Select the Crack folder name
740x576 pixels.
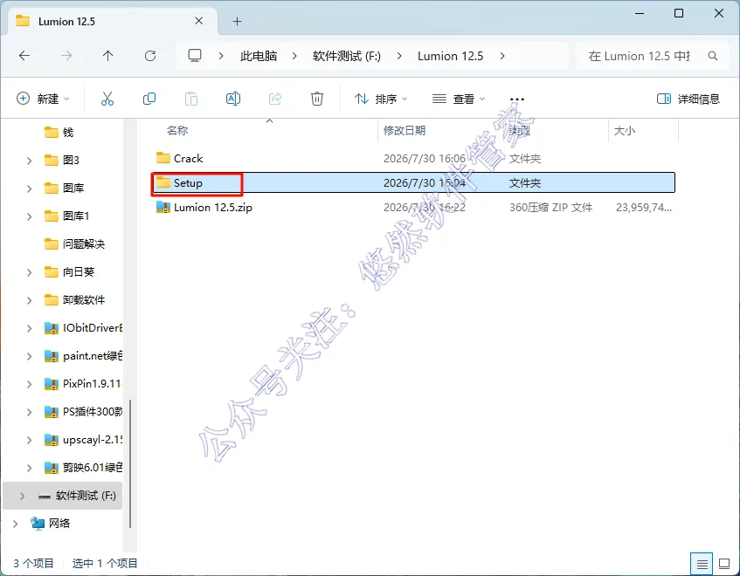coord(189,158)
